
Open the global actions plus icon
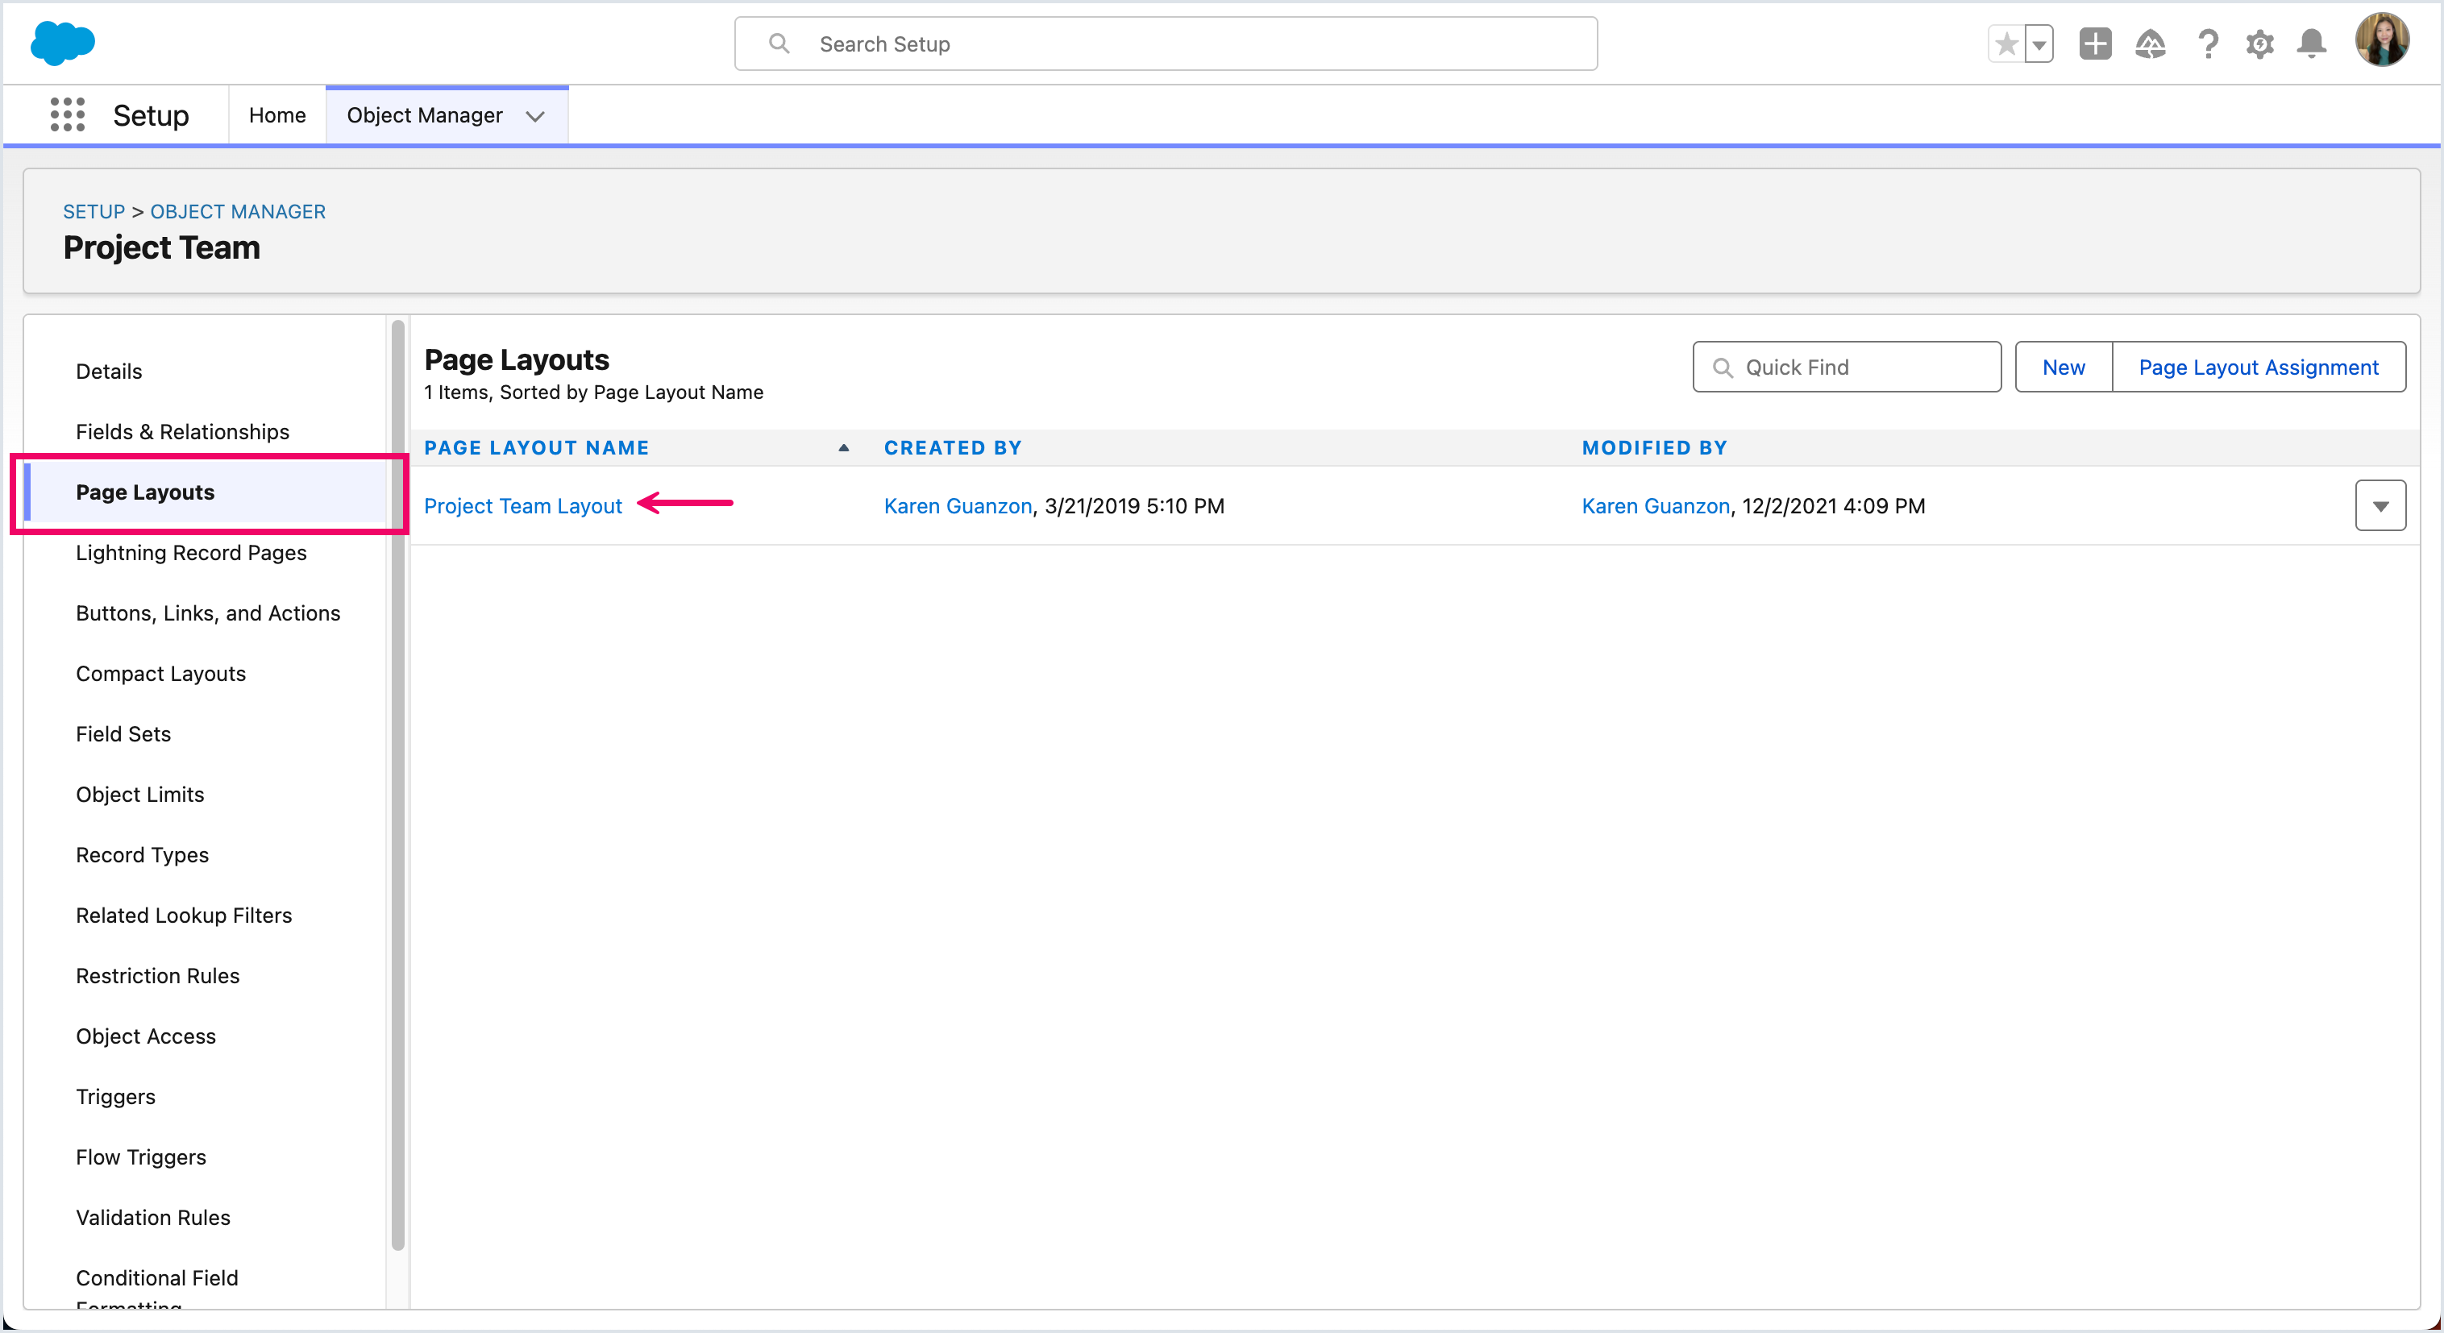(2095, 44)
